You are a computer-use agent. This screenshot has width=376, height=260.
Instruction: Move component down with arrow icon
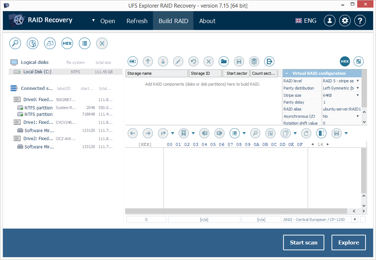pos(163,61)
